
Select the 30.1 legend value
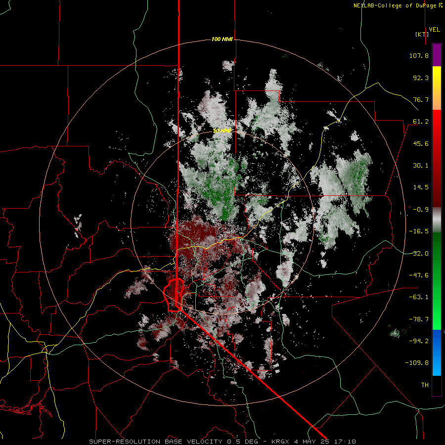[x=421, y=166]
